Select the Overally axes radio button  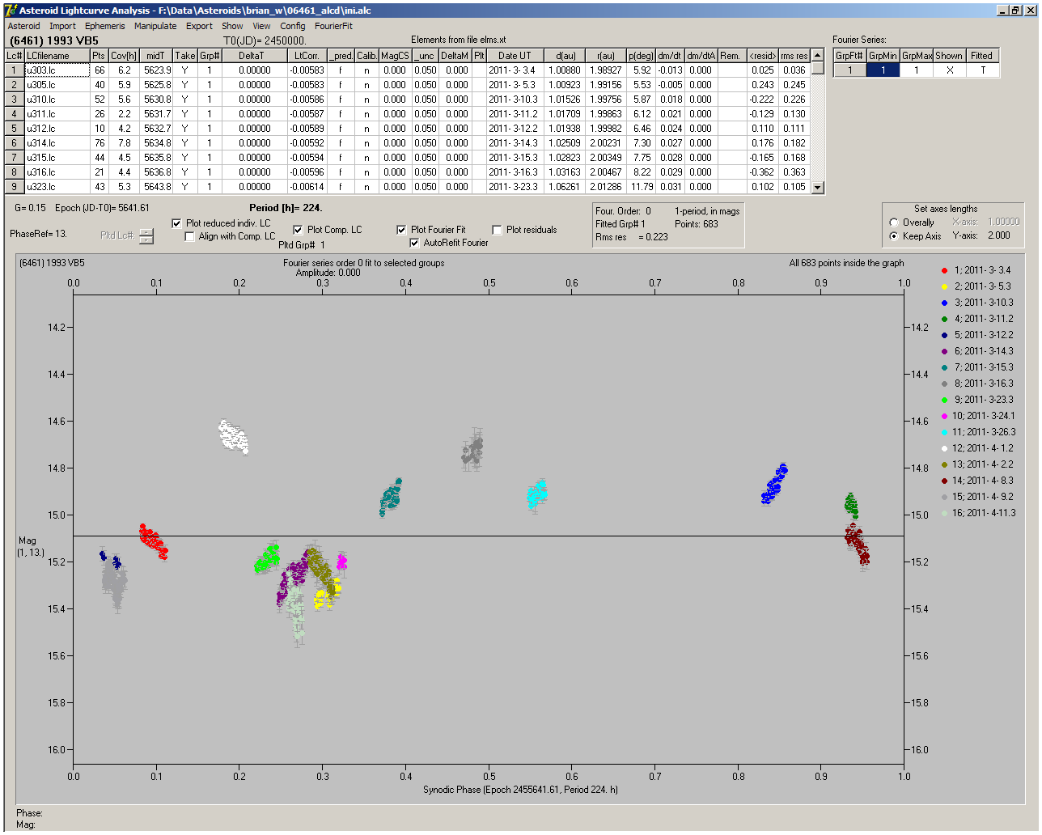tap(894, 223)
